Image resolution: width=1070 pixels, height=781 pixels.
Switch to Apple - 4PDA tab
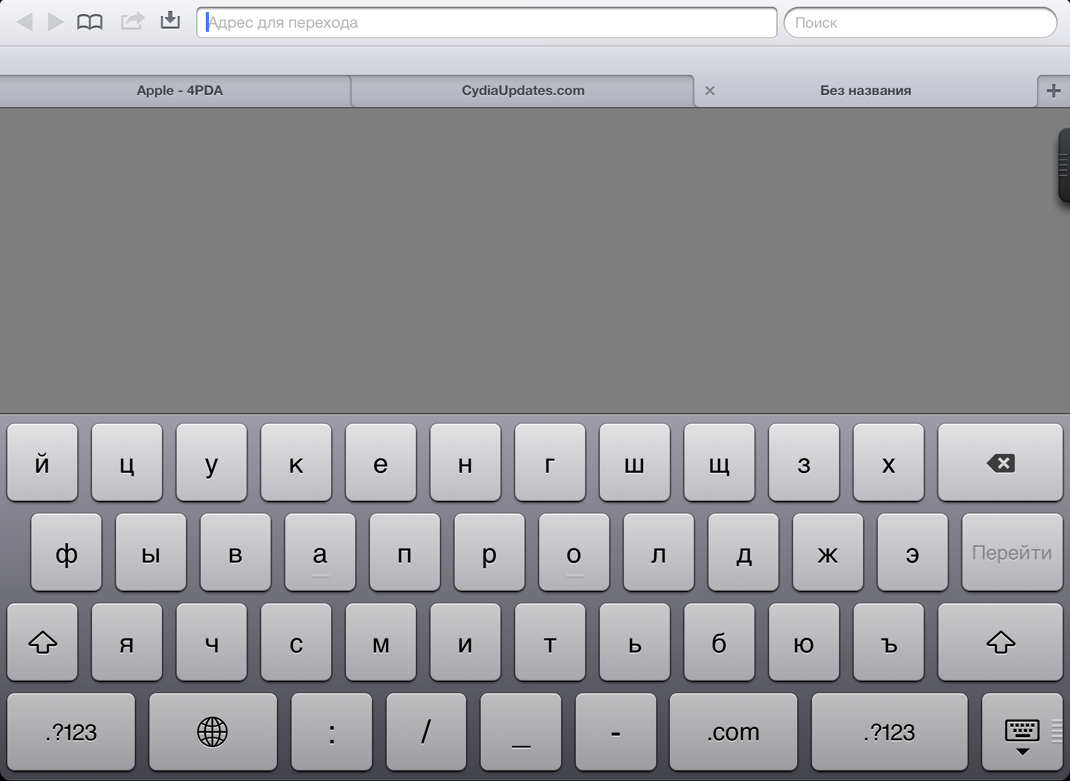(179, 91)
